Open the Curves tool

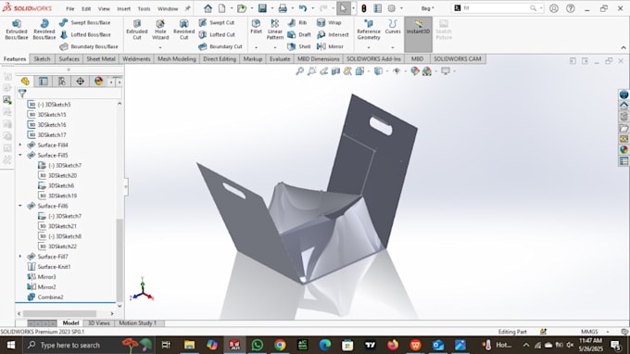pos(393,27)
